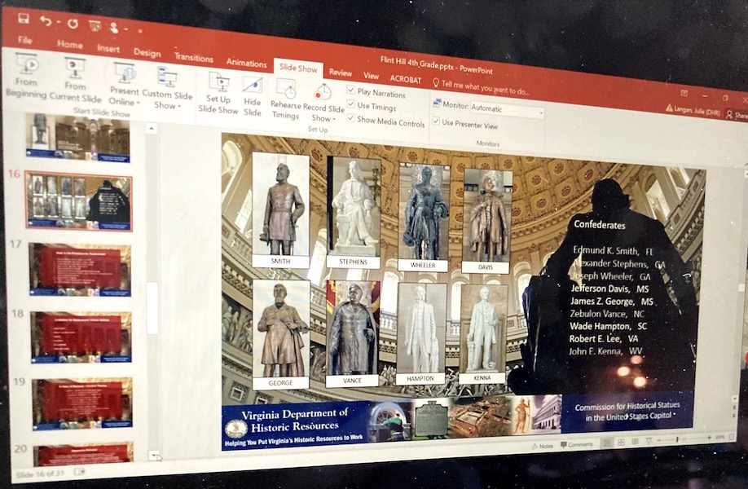Zoom out with the minus button
Image resolution: width=748 pixels, height=489 pixels.
(x=659, y=440)
